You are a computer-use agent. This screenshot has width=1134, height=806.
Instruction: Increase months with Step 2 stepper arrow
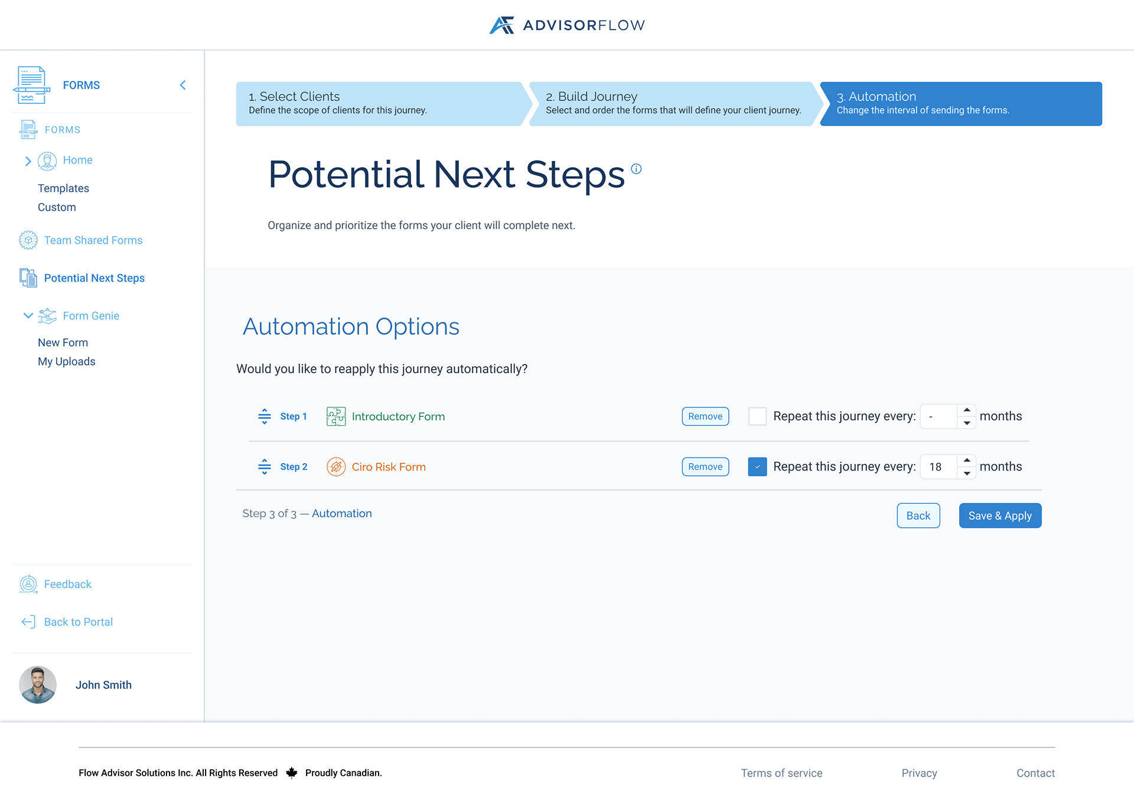tap(966, 462)
